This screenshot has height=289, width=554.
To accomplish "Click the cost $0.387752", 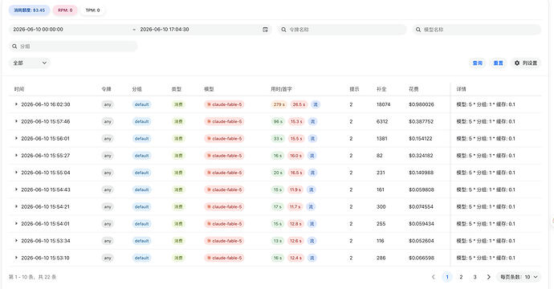I will (x=422, y=121).
